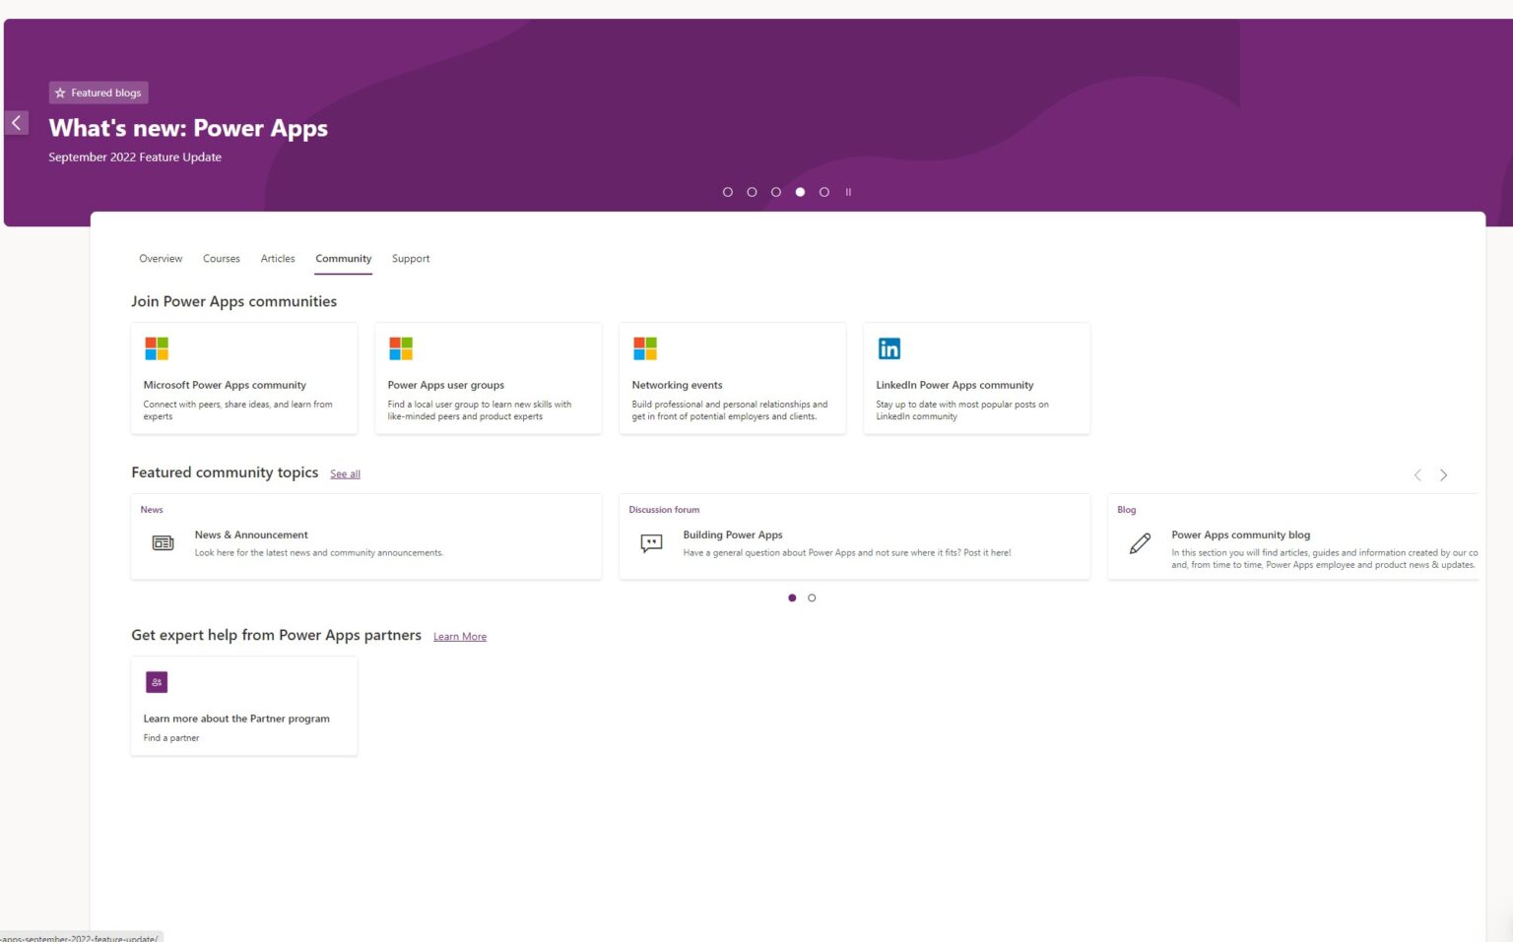Click the Microsoft Power Apps community logo icon
This screenshot has width=1513, height=942.
click(158, 347)
